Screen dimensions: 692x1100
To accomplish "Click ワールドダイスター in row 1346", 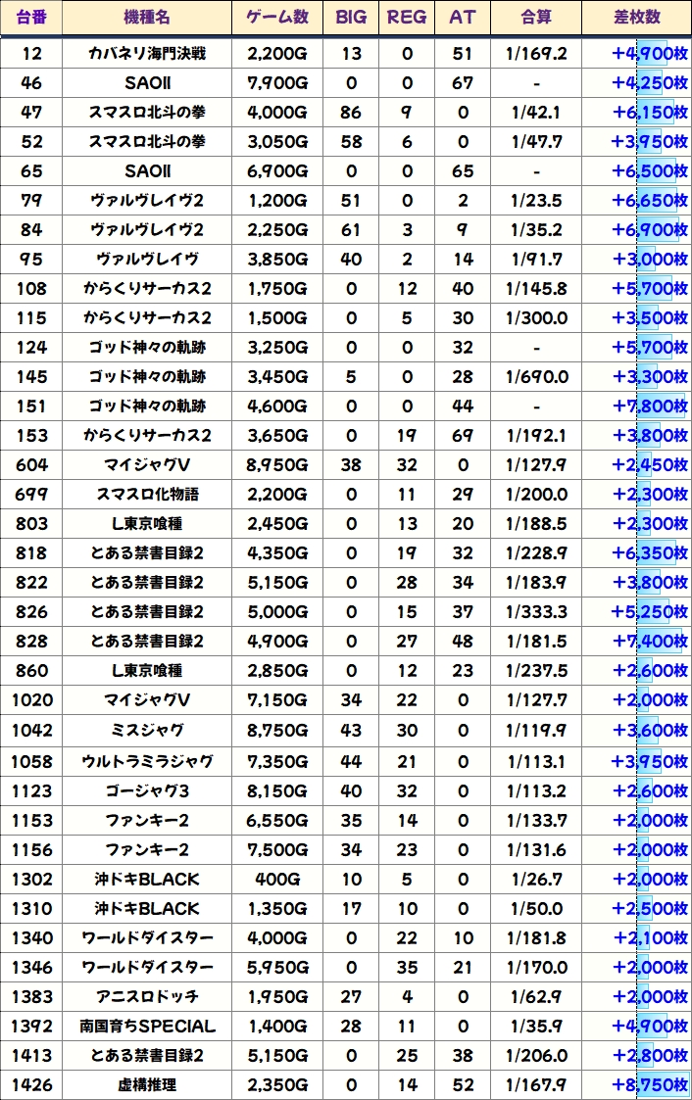I will tap(147, 968).
